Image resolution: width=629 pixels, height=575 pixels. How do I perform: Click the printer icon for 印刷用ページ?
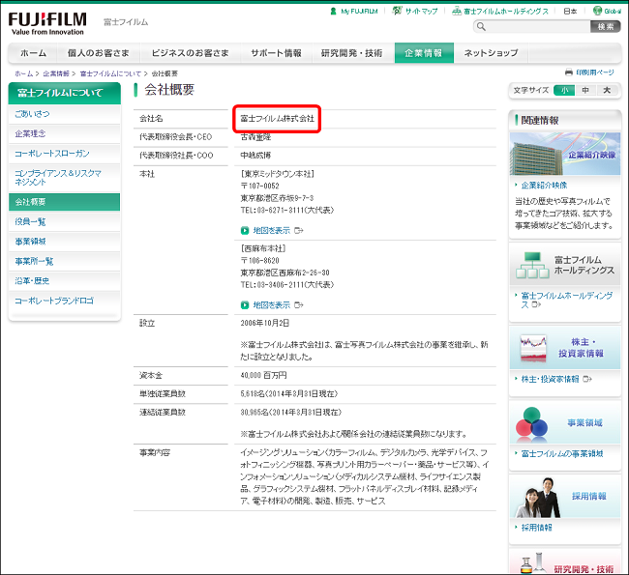coord(568,72)
